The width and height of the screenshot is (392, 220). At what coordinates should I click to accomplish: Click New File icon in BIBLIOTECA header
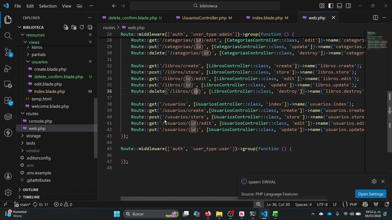[66, 27]
